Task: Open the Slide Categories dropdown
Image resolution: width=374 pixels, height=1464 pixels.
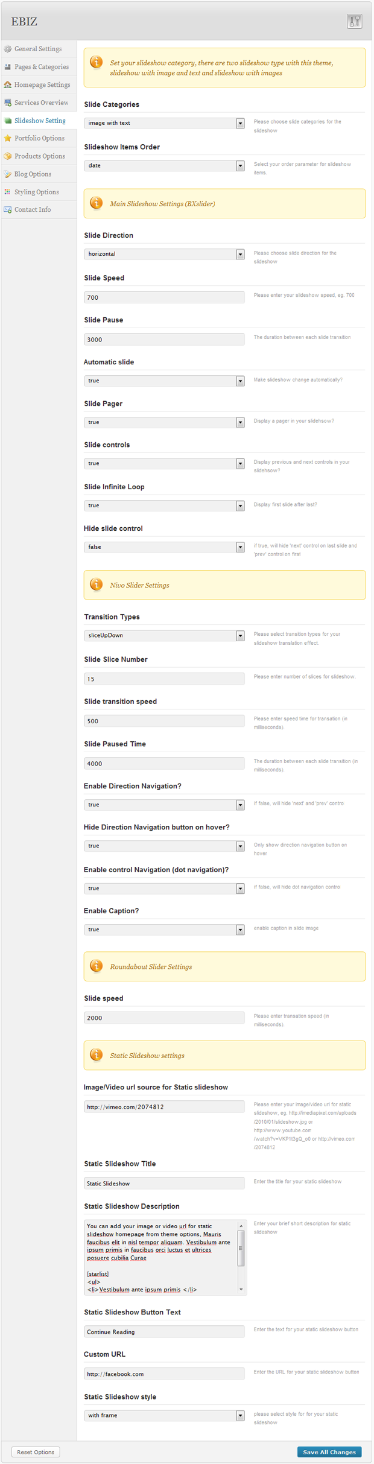Action: 164,123
